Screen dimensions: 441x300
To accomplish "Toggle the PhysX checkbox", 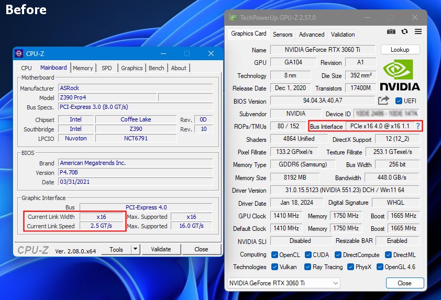I will tap(350, 267).
